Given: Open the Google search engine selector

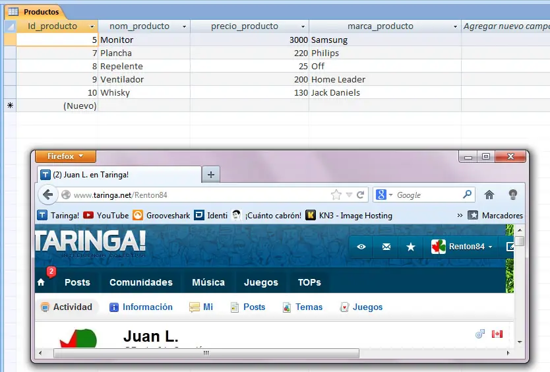Looking at the screenshot, I should [384, 195].
